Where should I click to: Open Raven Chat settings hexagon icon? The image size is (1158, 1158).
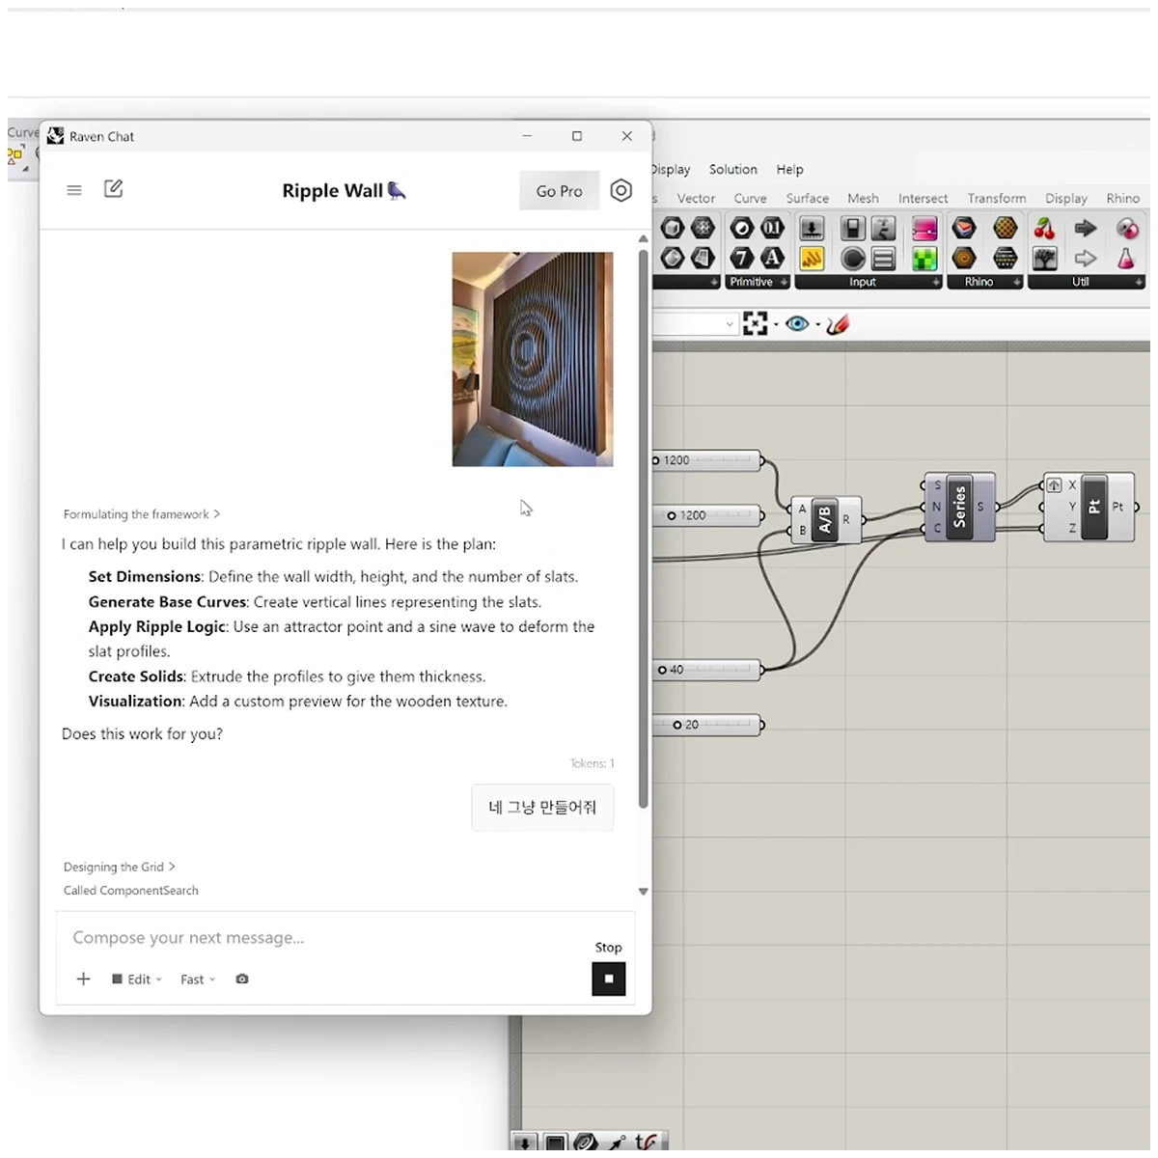point(620,191)
